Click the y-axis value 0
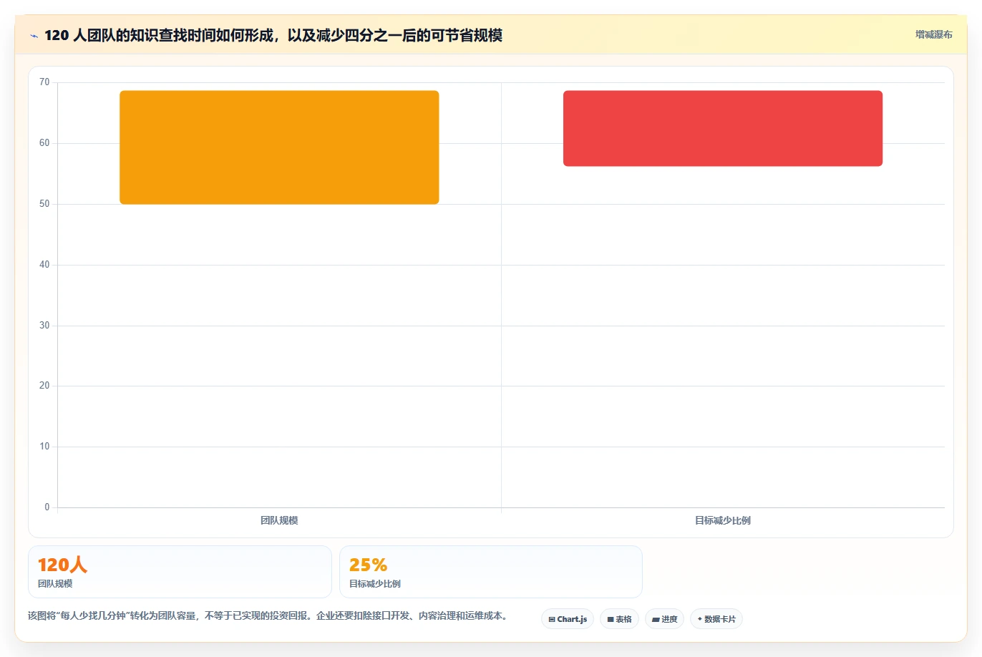The image size is (982, 657). pyautogui.click(x=47, y=507)
